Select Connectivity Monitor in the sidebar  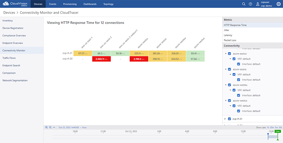22,50
